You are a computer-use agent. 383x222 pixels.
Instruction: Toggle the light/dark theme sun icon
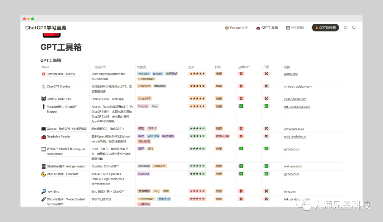[345, 28]
